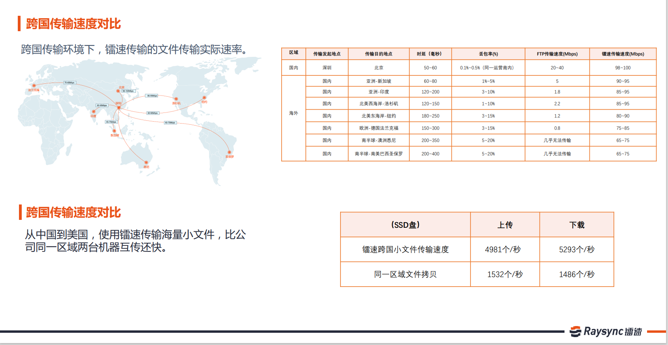Click the 80~90 Raysync speed cell

click(x=623, y=116)
